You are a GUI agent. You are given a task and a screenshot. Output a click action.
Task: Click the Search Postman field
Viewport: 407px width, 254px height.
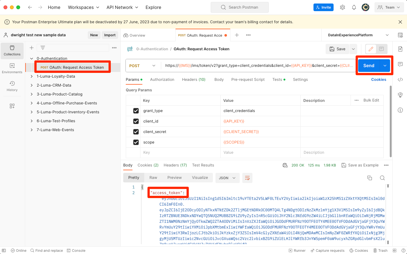point(240,7)
